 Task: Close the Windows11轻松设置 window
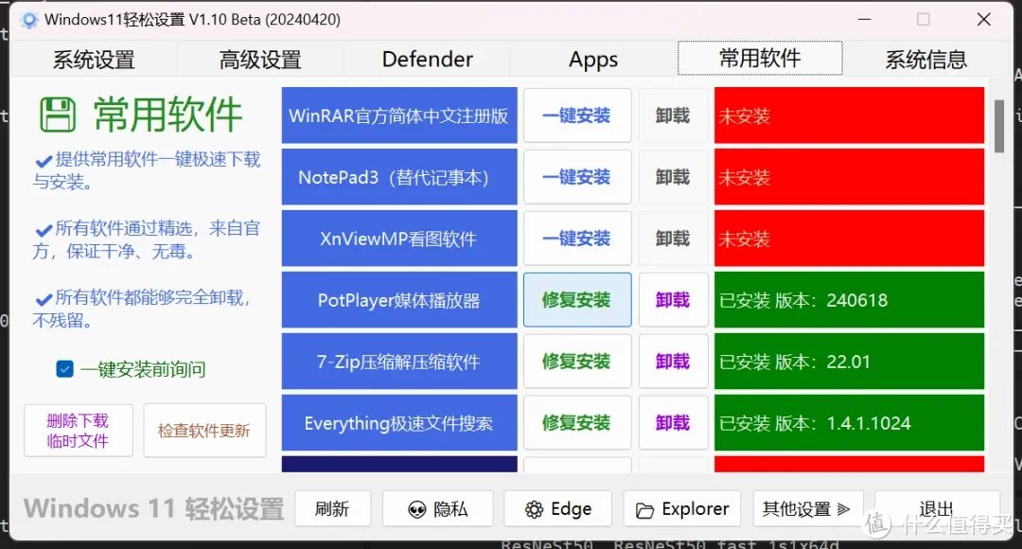click(983, 20)
